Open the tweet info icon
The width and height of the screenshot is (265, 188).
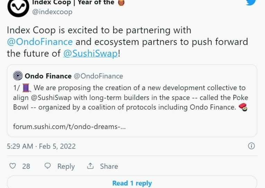pyautogui.click(x=251, y=146)
